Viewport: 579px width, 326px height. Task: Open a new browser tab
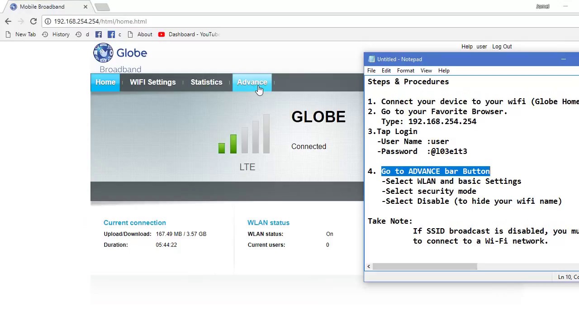(x=102, y=7)
